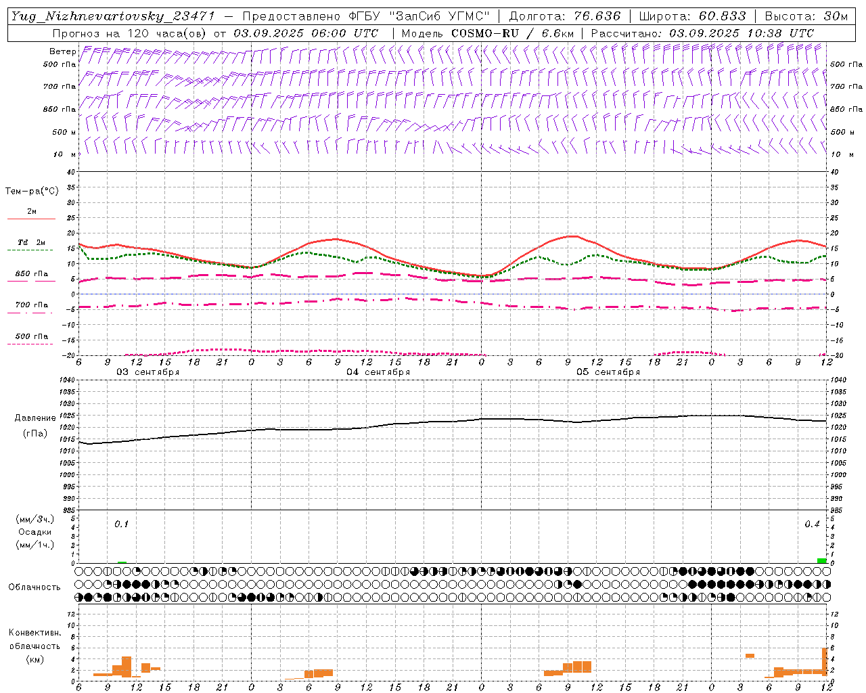Click the 700 гПа temperature legend entry

pos(31,305)
